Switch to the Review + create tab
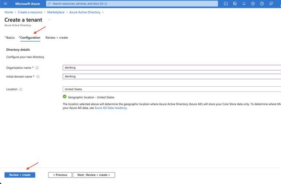Image resolution: width=281 pixels, height=184 pixels. click(57, 37)
